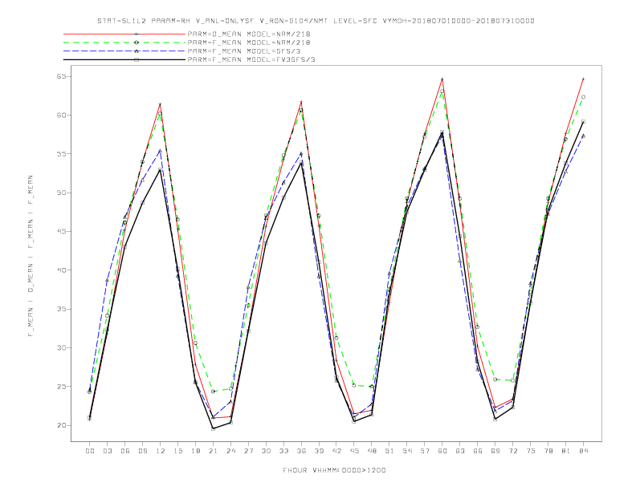Click the black solid legend line sample
This screenshot has width=636, height=491.
[x=124, y=59]
